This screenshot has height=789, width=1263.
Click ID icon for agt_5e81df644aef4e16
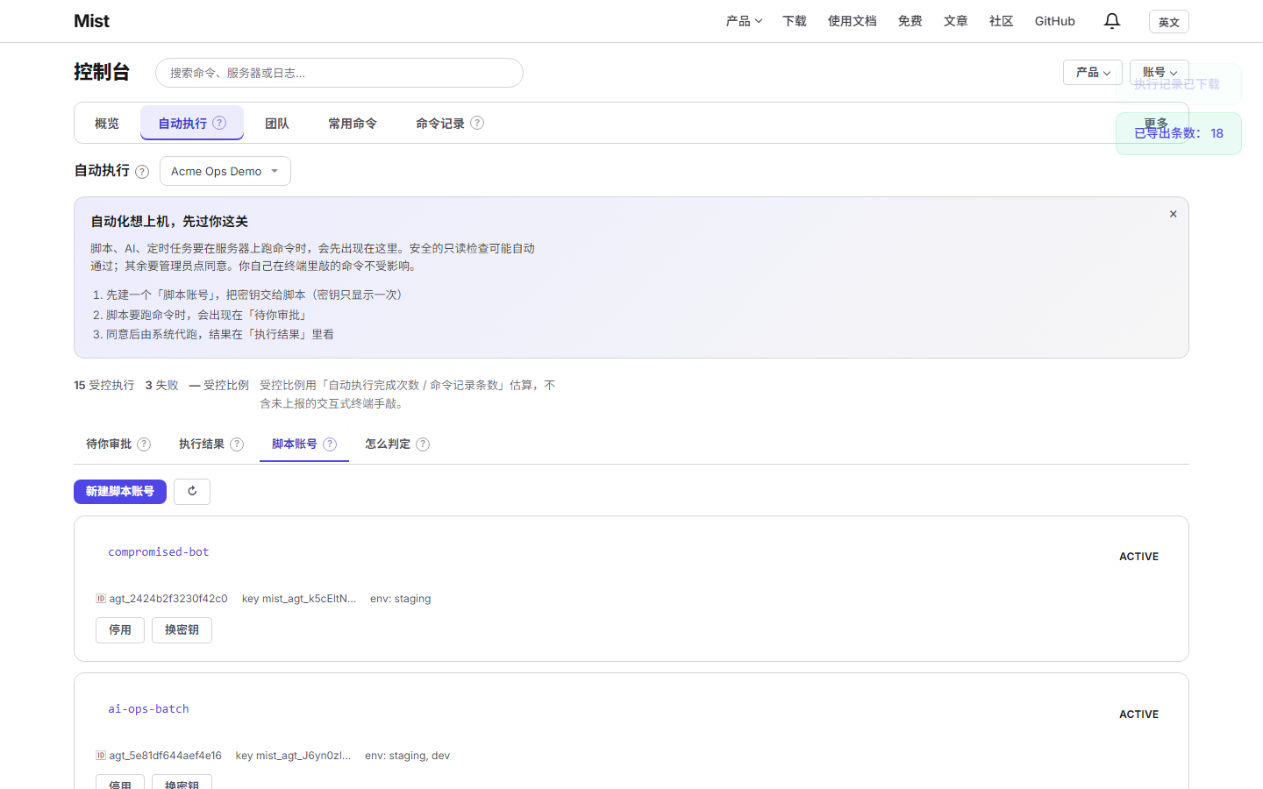pyautogui.click(x=101, y=756)
